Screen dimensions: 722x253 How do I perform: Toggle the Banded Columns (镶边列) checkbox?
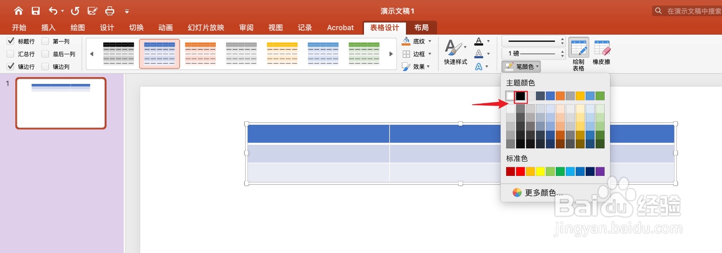(45, 66)
